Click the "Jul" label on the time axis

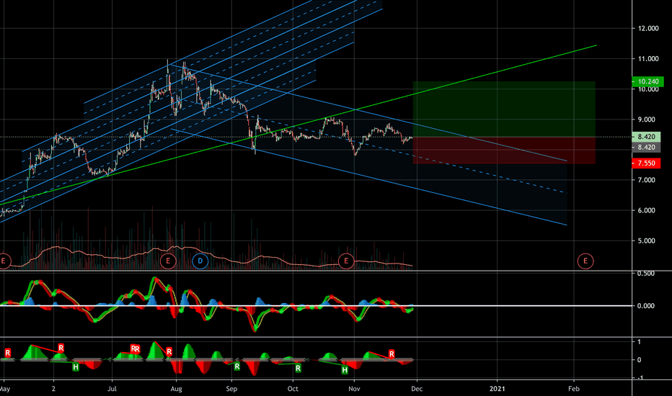(x=112, y=389)
